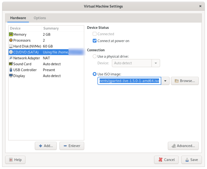Viewport: 207px width, 169px height.
Task: Open the Advanced settings button
Action: coord(183,146)
